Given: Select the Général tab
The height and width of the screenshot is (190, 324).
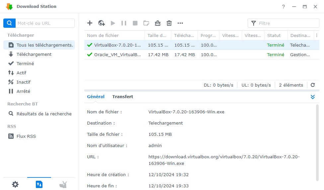Looking at the screenshot, I should coord(96,97).
